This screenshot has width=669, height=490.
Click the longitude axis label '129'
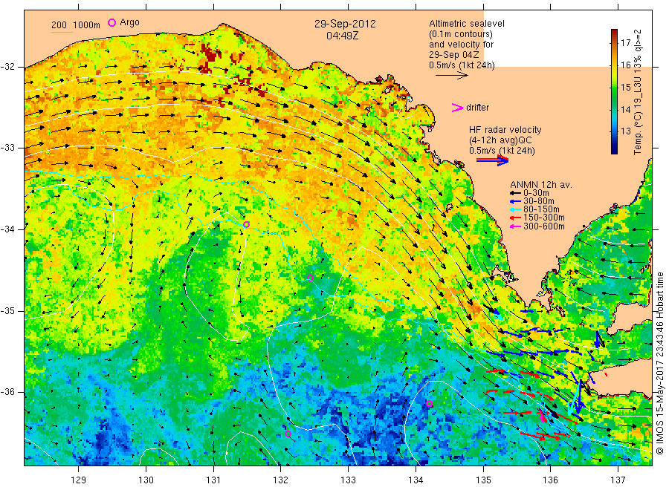(79, 480)
